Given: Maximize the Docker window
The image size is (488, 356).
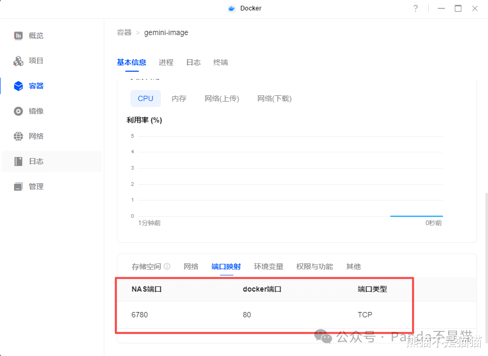Looking at the screenshot, I should 458,8.
